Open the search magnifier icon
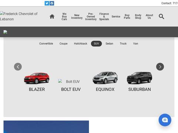178x133 pixels. pyautogui.click(x=161, y=17)
